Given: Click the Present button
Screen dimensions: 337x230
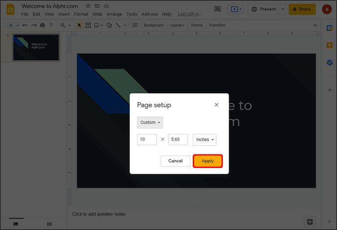Looking at the screenshot, I should [264, 9].
